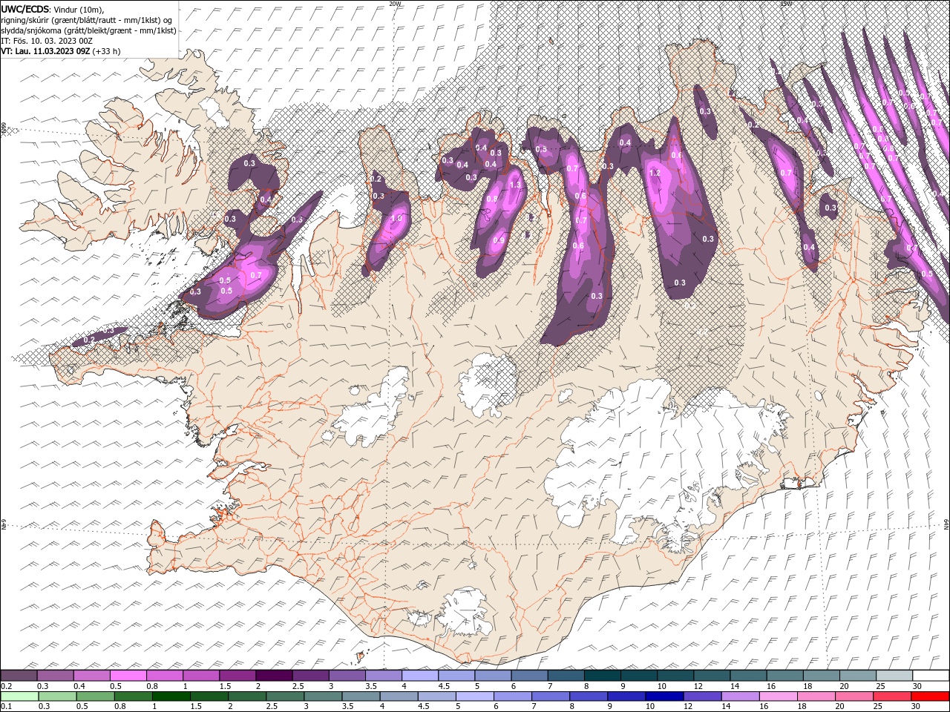This screenshot has height=712, width=950.
Task: Click the '1.2' snowfall value on the map
Action: coord(655,173)
